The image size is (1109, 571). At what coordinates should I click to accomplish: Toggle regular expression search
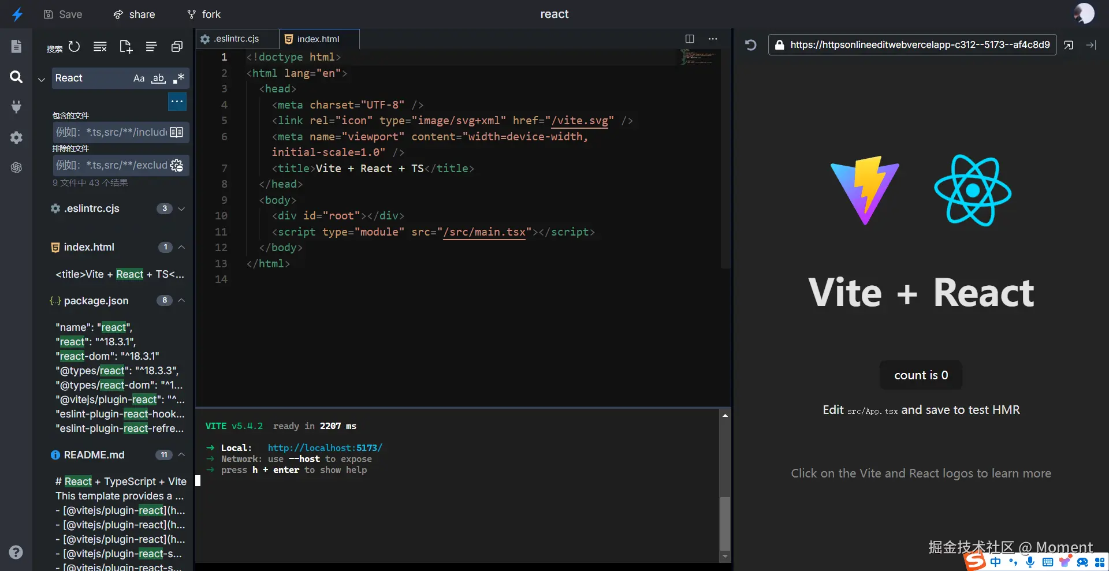[x=178, y=78]
